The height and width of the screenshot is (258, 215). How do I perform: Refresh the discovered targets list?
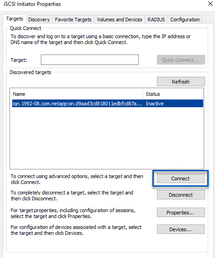tap(181, 82)
